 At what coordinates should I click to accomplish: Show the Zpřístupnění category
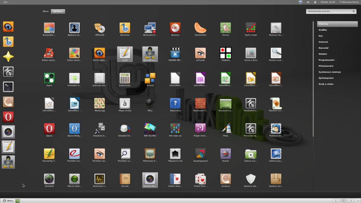(x=326, y=78)
